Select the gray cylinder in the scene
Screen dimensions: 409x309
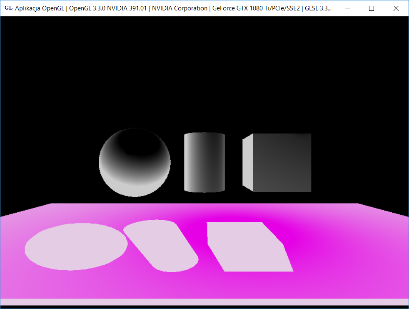pos(204,163)
